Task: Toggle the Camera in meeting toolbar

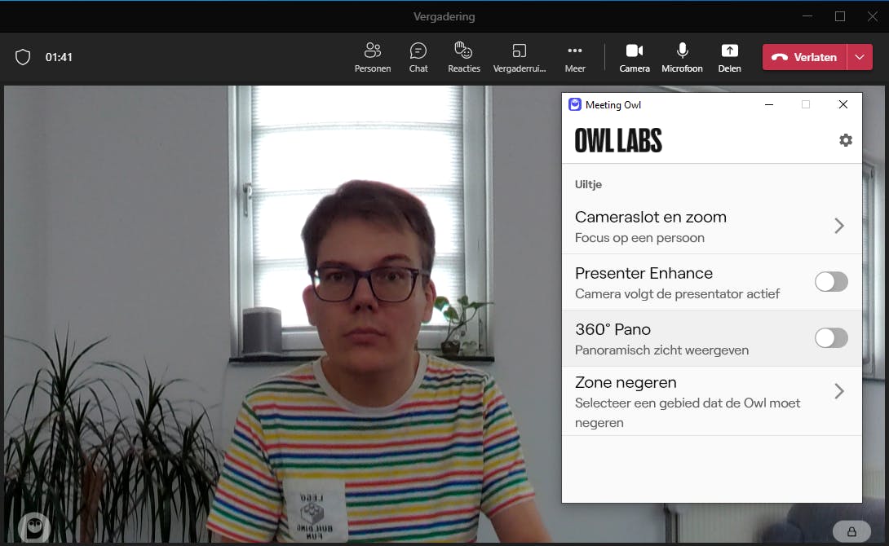Action: (635, 57)
